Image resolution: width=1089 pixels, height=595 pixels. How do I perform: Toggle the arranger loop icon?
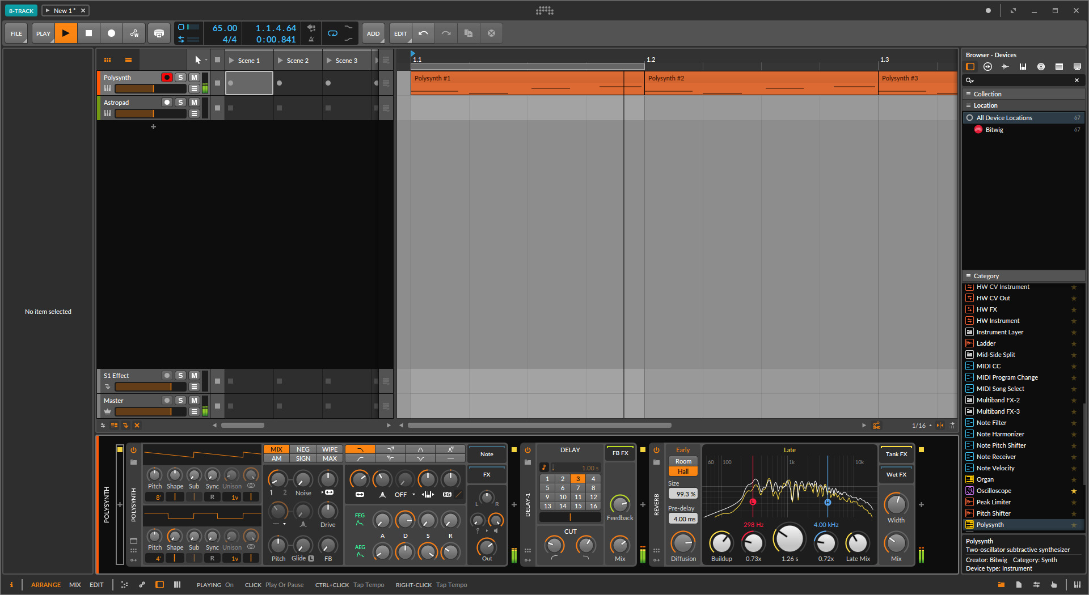point(332,33)
